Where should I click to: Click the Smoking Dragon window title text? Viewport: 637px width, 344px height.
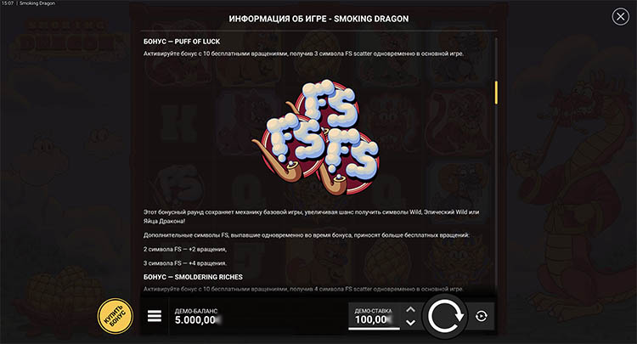[x=37, y=3]
